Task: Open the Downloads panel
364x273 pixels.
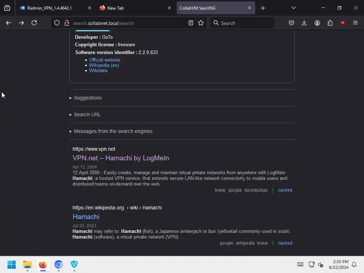Action: tap(304, 23)
